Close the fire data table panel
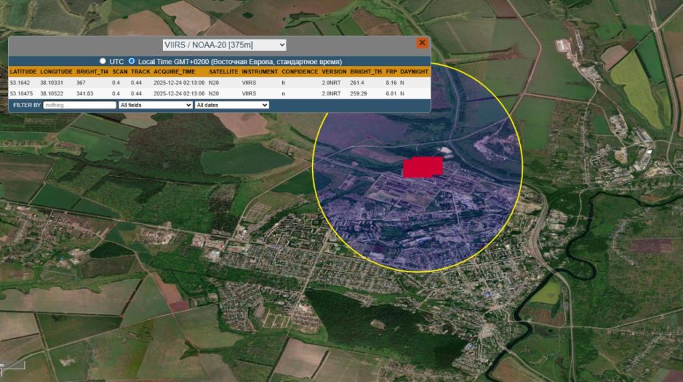Image resolution: width=683 pixels, height=382 pixels. pos(422,43)
